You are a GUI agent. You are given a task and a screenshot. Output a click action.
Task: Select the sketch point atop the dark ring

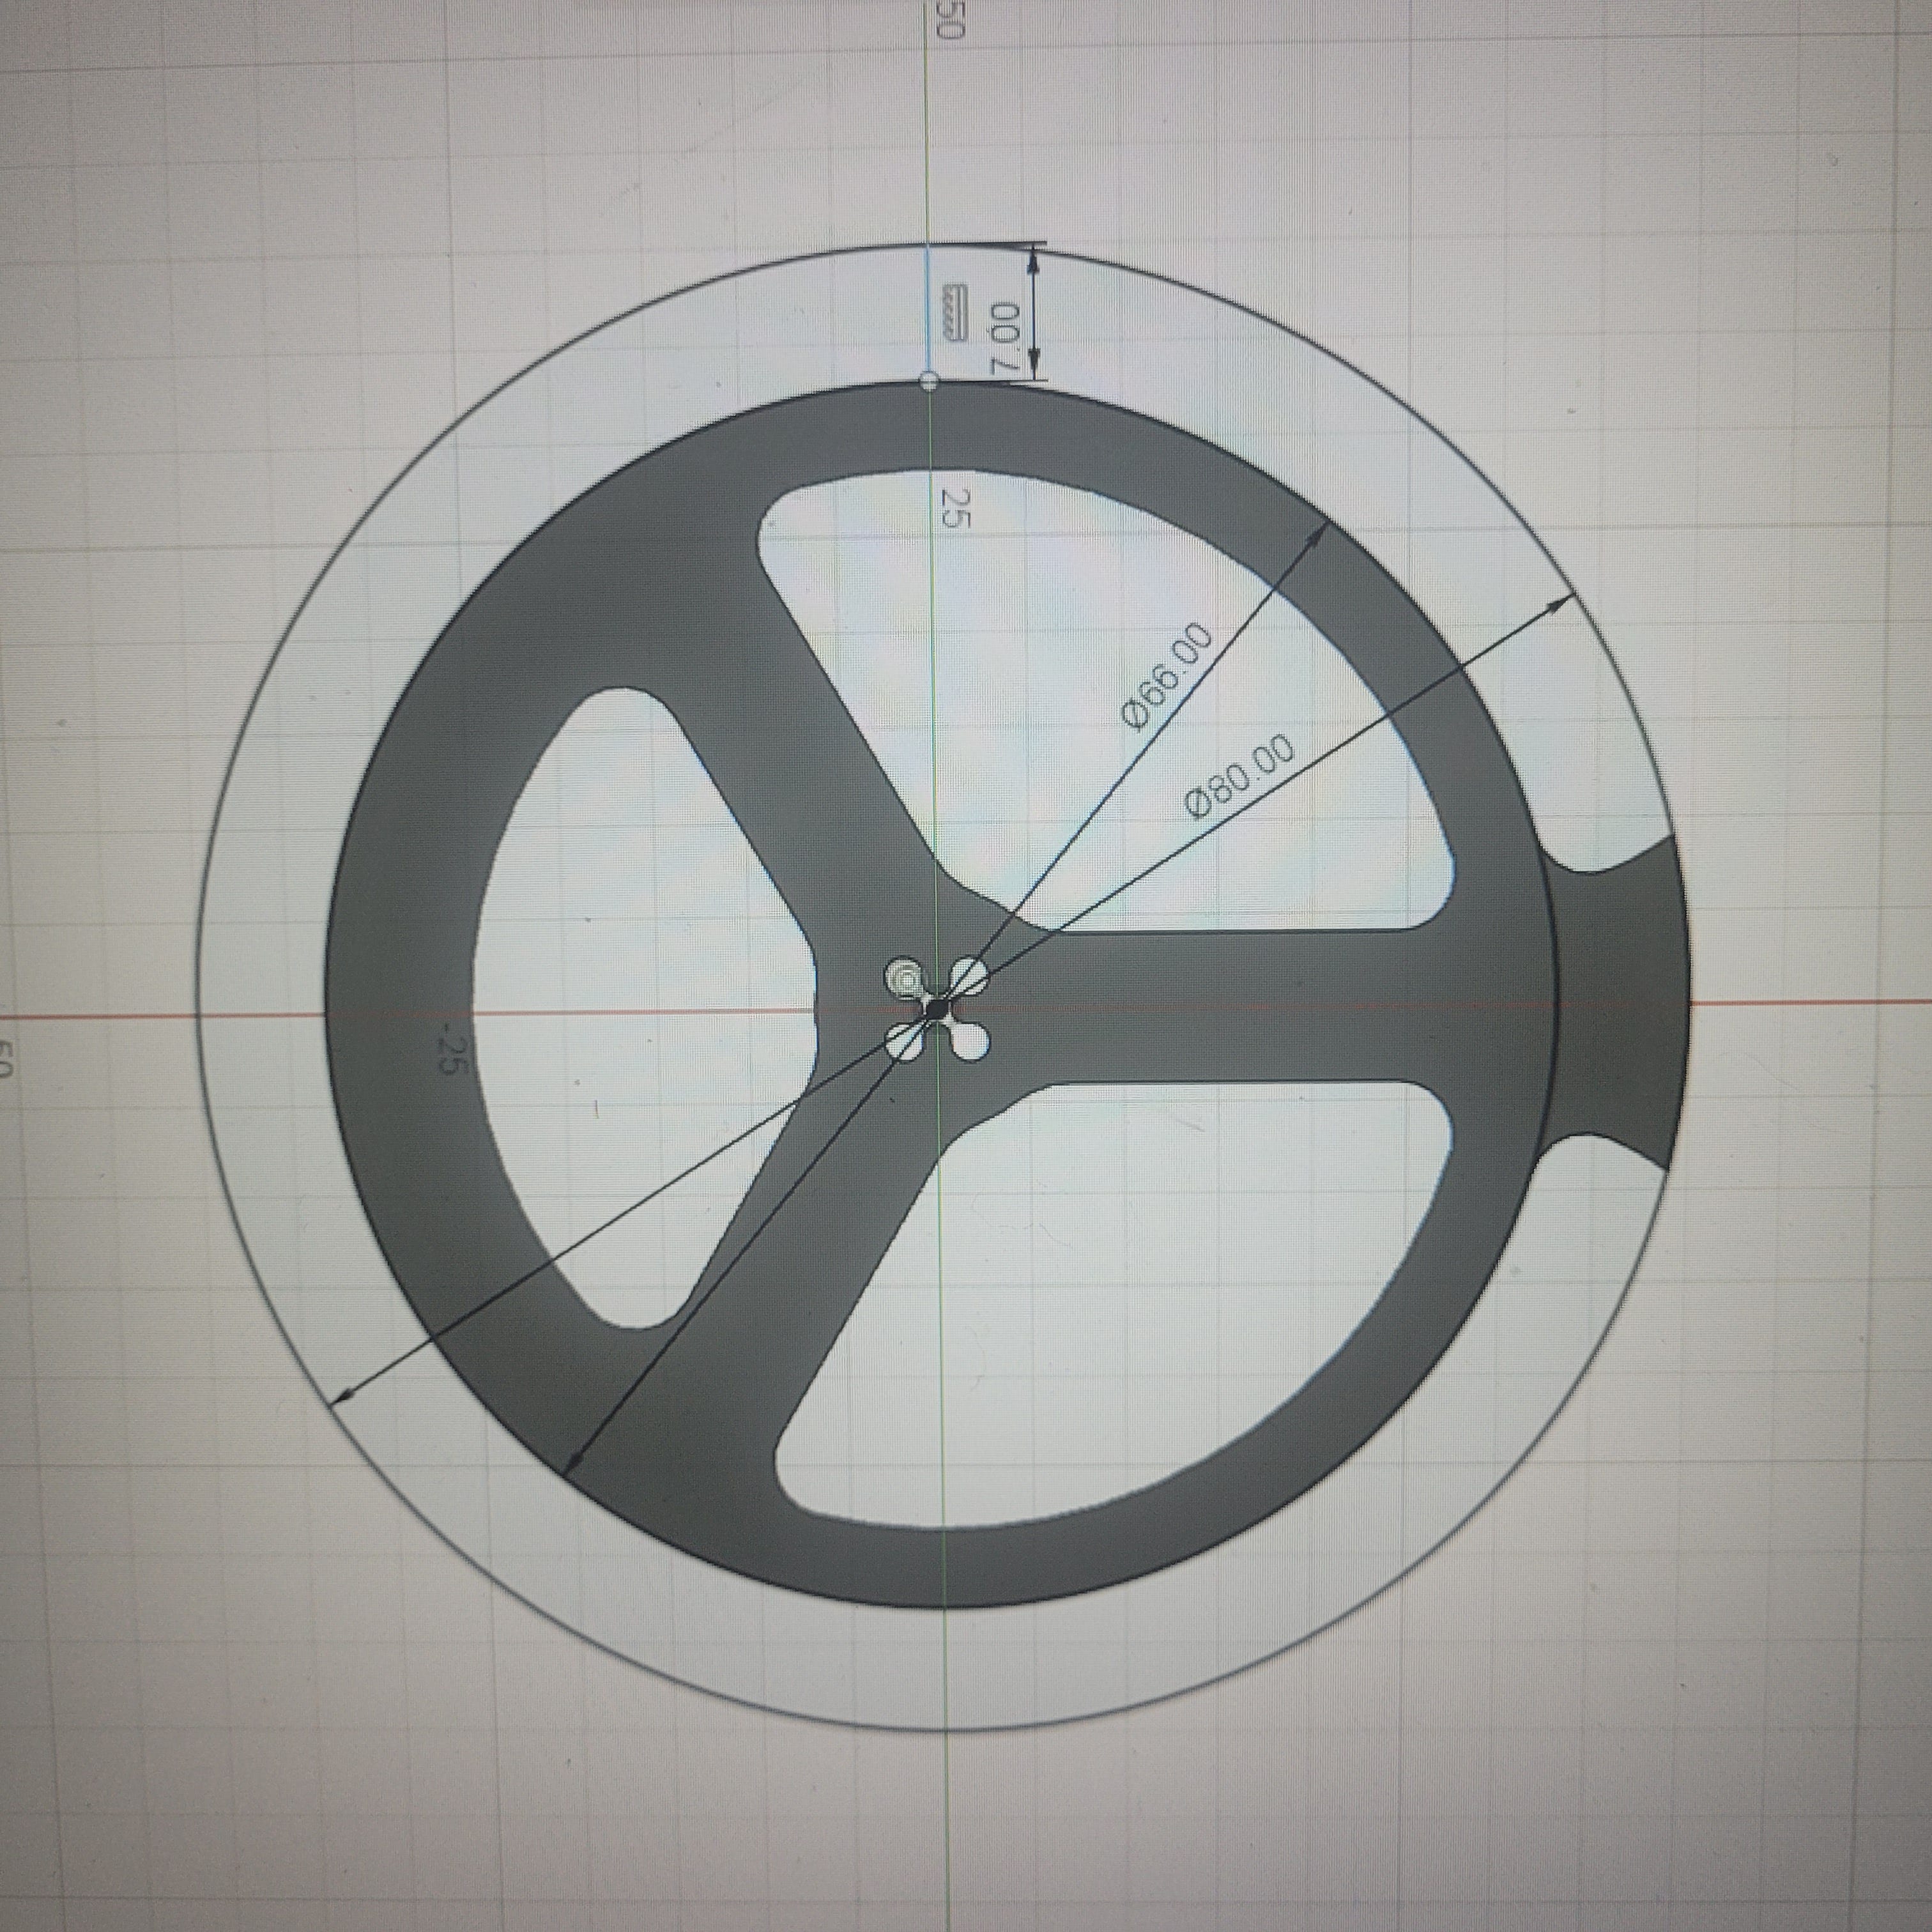(x=928, y=381)
